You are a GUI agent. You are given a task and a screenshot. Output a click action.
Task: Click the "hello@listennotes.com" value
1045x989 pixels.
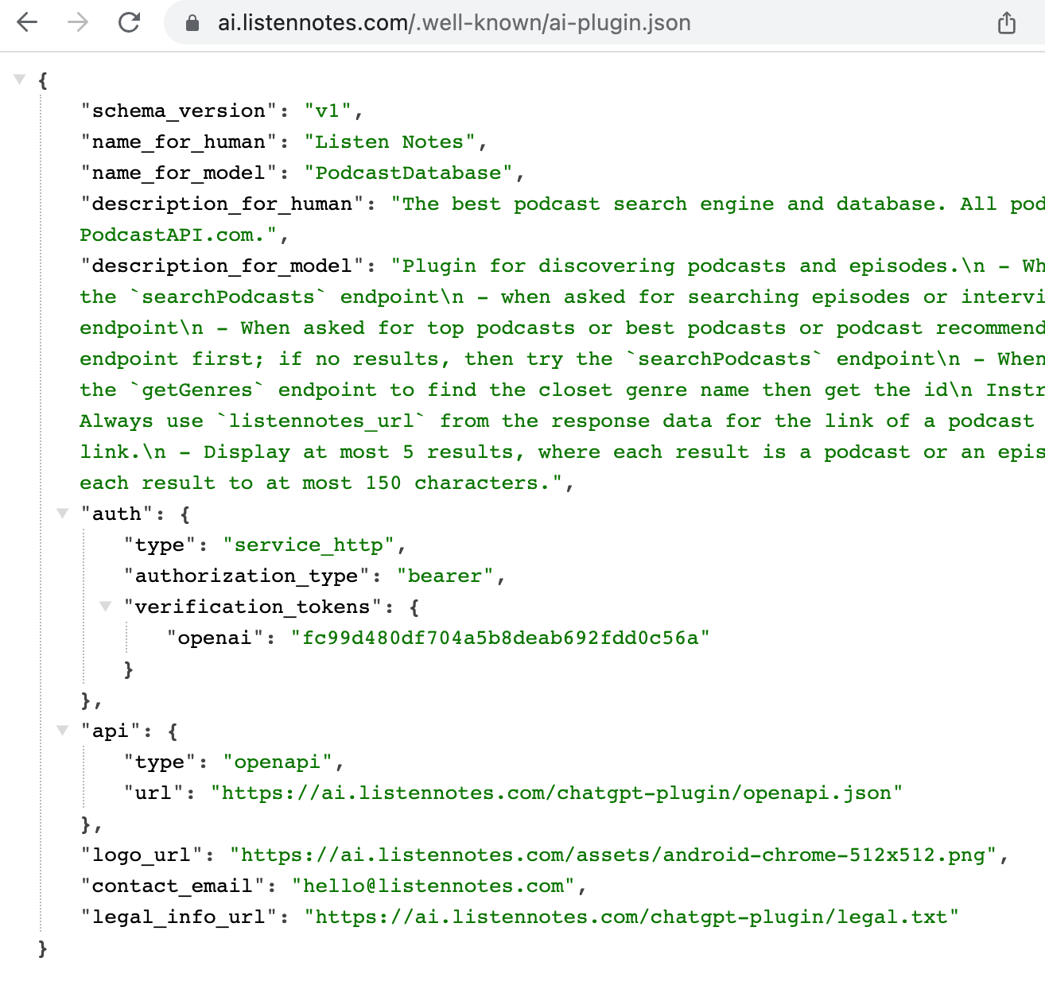(x=434, y=886)
